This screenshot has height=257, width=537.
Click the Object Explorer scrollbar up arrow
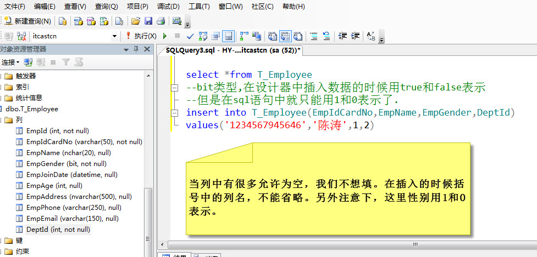pos(148,76)
